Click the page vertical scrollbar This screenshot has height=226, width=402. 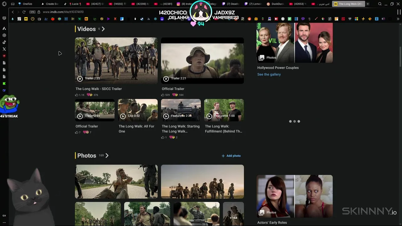point(400,56)
